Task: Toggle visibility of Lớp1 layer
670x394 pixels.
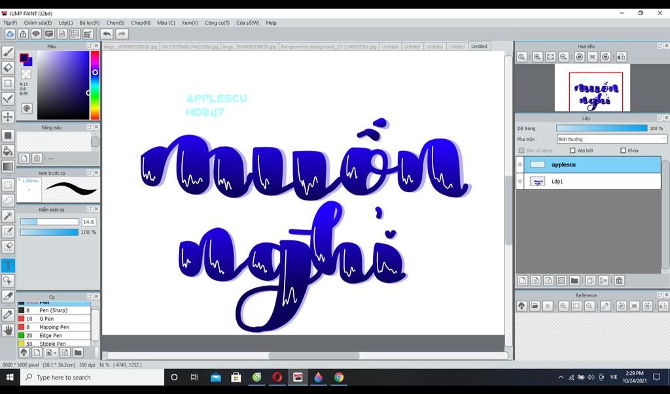Action: pos(520,181)
